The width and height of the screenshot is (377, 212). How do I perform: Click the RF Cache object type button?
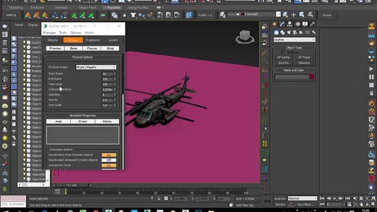tap(283, 58)
